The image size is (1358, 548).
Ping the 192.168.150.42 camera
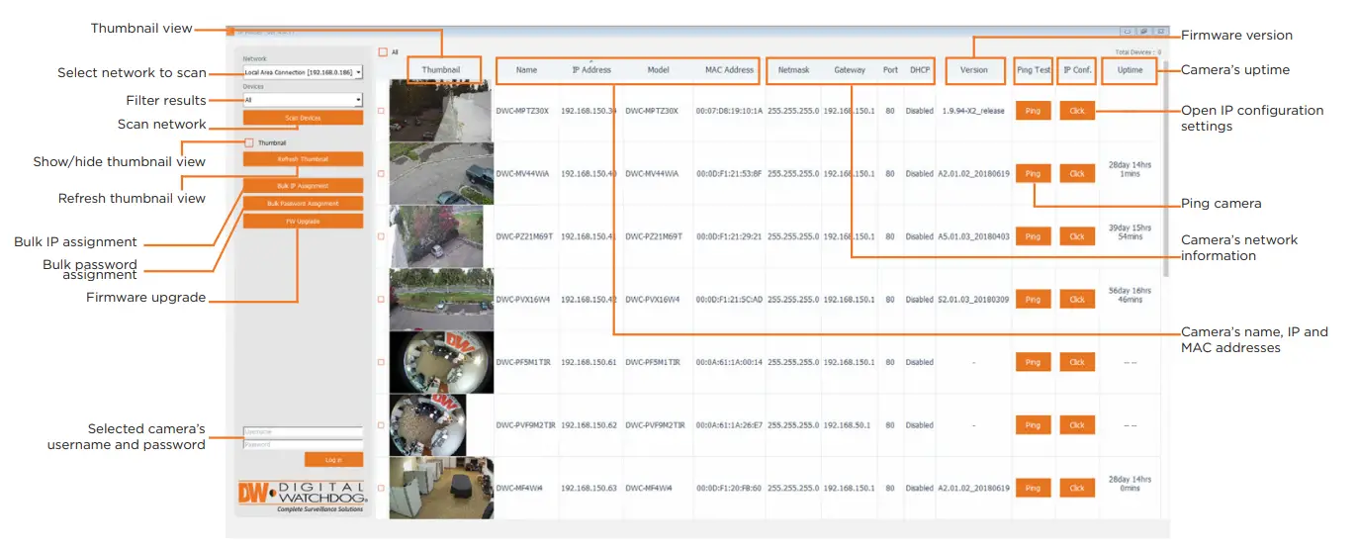coord(1033,299)
